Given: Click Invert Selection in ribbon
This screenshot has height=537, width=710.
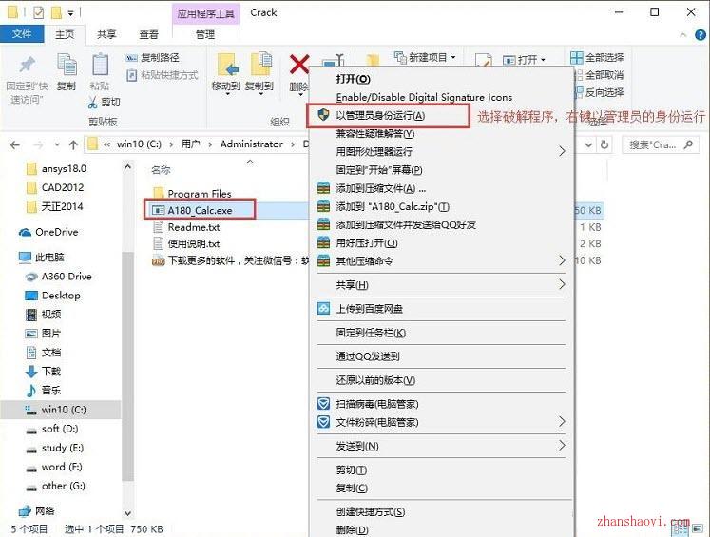Looking at the screenshot, I should click(x=599, y=92).
